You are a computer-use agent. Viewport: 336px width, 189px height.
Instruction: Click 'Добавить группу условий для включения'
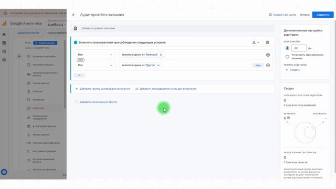click(103, 89)
